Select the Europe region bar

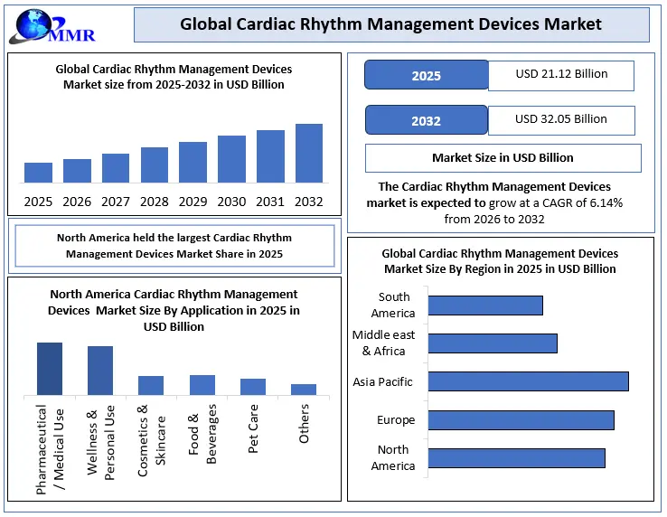521,419
